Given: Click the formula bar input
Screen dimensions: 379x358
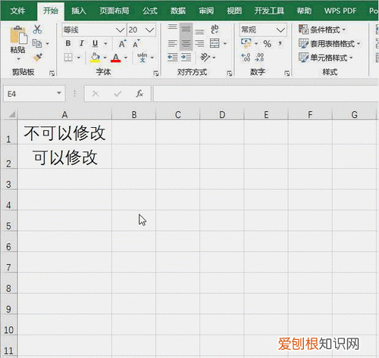Looking at the screenshot, I should tap(265, 94).
